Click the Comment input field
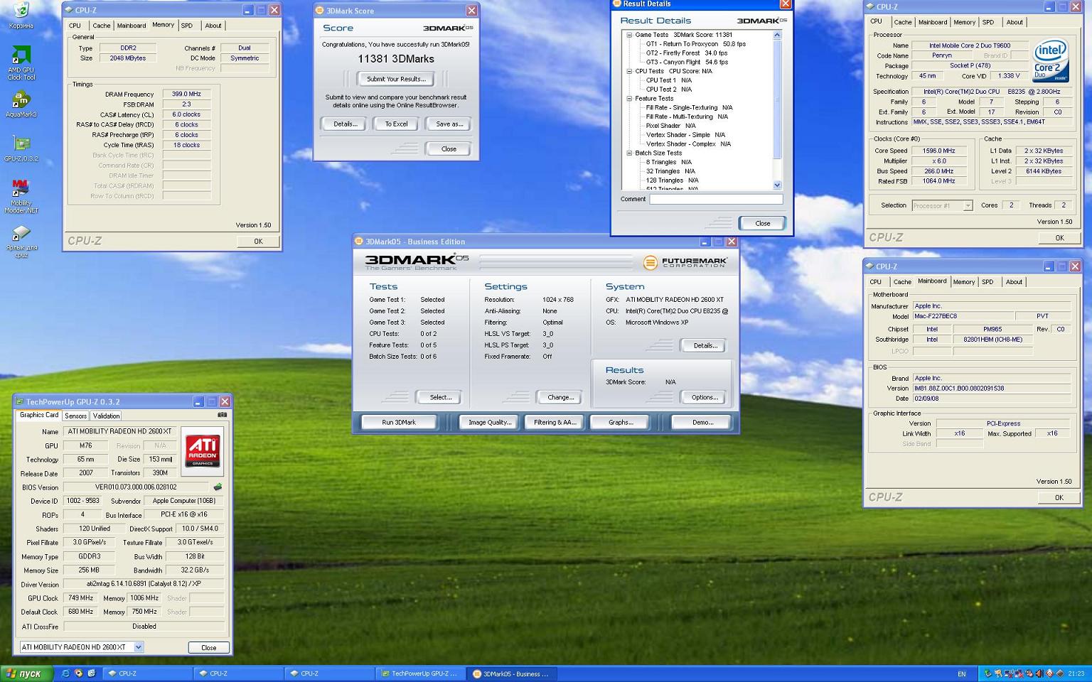 click(x=716, y=200)
